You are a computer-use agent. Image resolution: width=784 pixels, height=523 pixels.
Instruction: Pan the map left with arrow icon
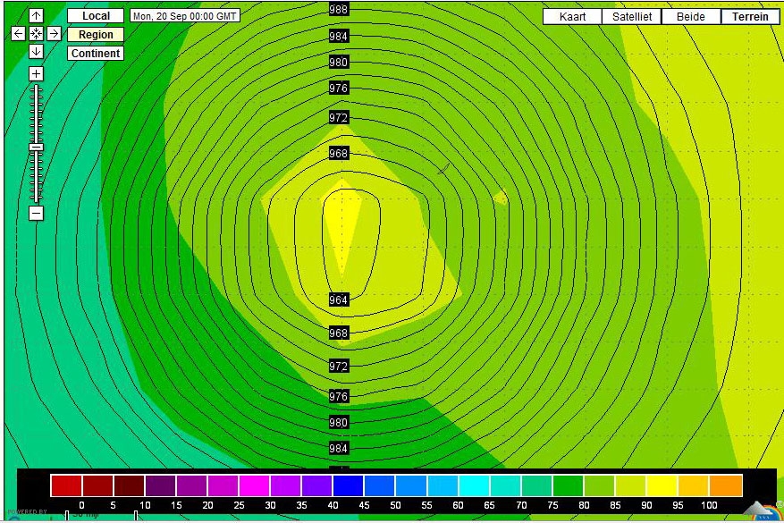click(x=18, y=33)
